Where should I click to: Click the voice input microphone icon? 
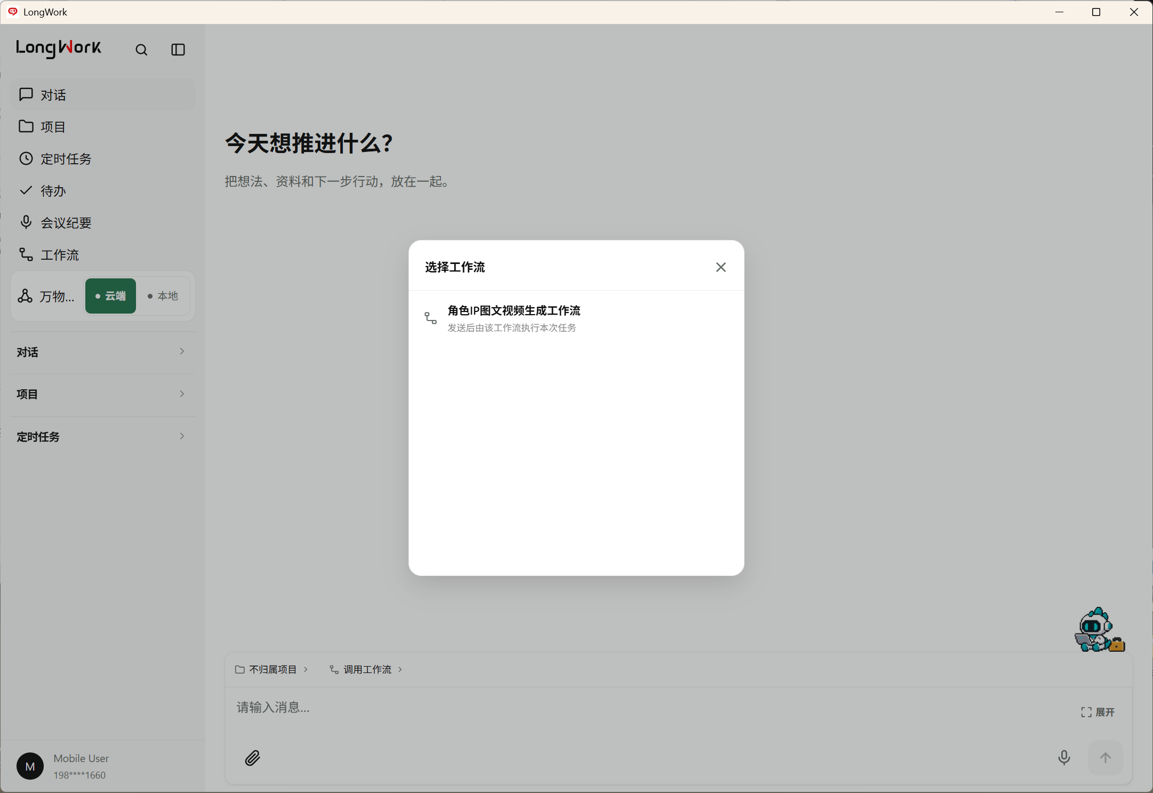pos(1064,758)
